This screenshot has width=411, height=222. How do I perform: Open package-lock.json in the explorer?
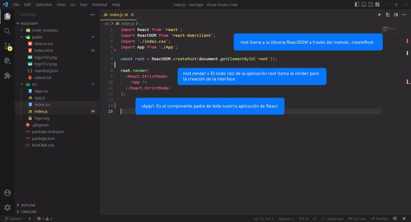coord(57,132)
